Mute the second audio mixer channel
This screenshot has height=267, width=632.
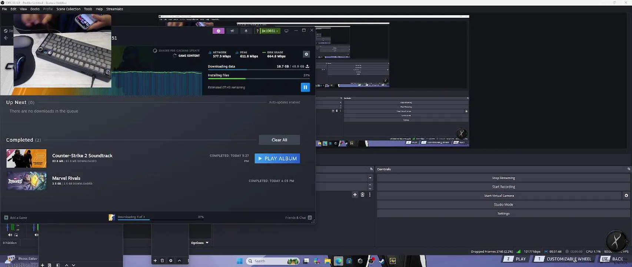36,235
